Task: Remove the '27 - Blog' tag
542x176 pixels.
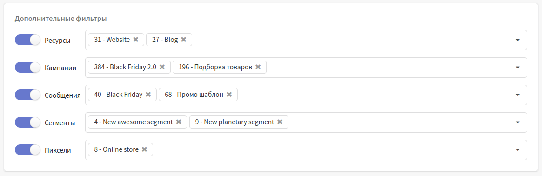Action: 184,40
